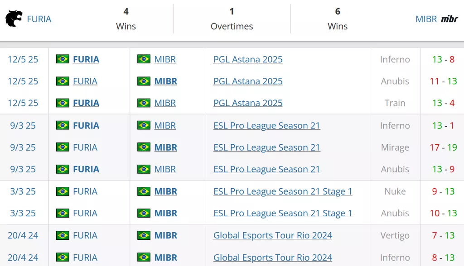
Task: Click the bold FURIA winner link in the Train 13-4 row
Action: (86, 103)
